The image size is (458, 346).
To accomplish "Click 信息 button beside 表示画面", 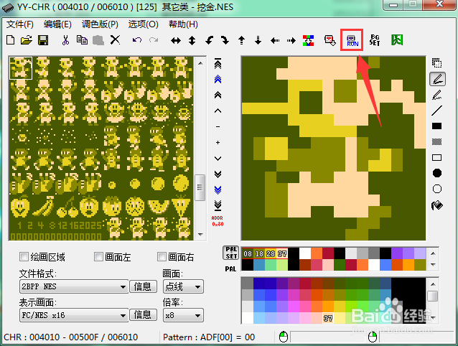I will coord(143,314).
